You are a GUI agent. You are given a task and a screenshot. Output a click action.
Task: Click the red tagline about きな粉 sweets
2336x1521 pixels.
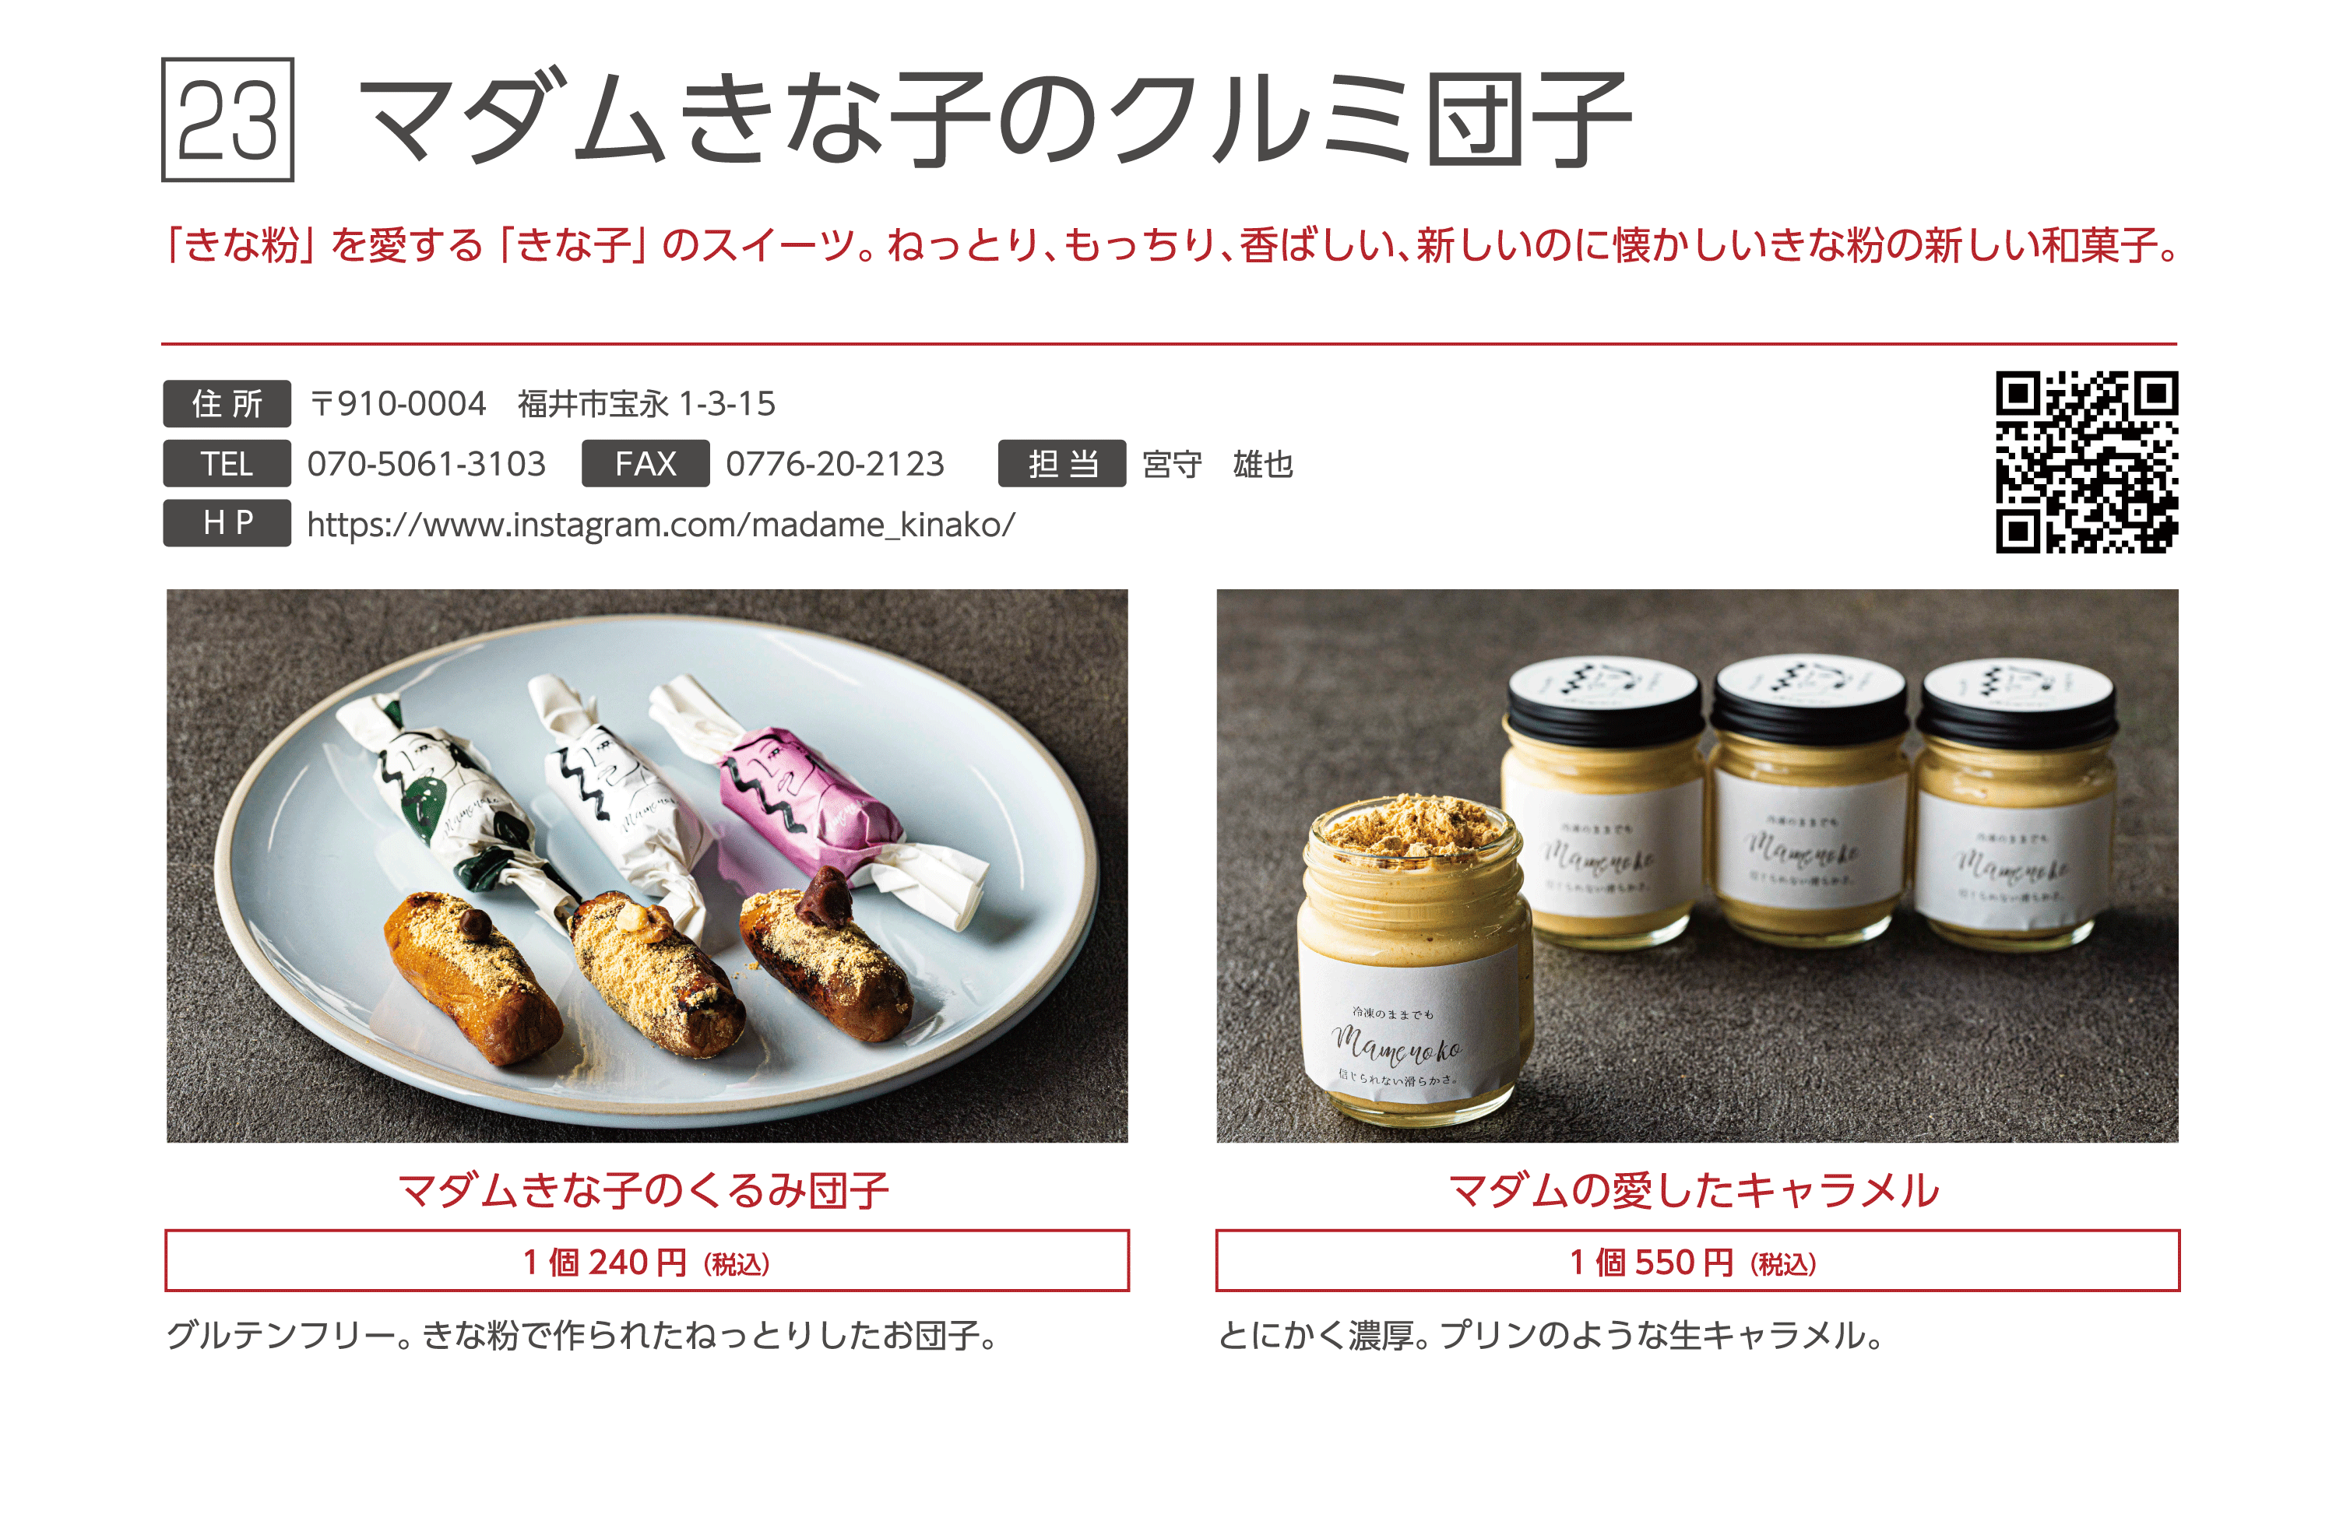click(1171, 244)
